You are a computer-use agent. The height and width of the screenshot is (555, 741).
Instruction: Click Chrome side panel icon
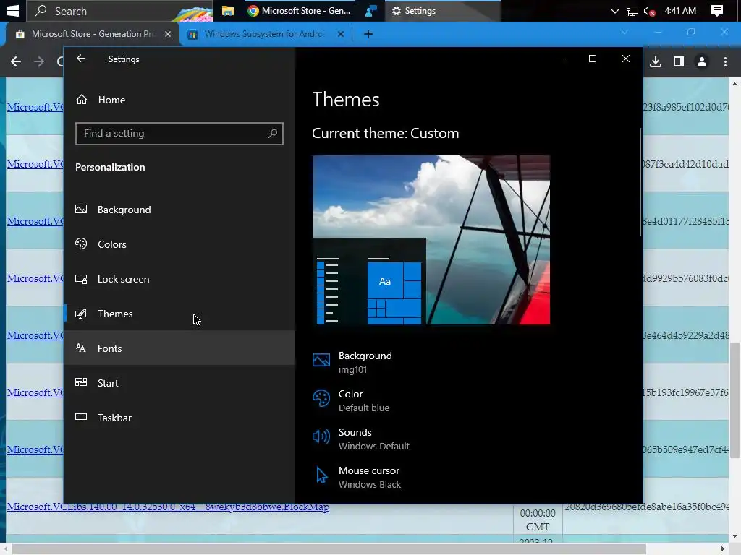(x=679, y=61)
